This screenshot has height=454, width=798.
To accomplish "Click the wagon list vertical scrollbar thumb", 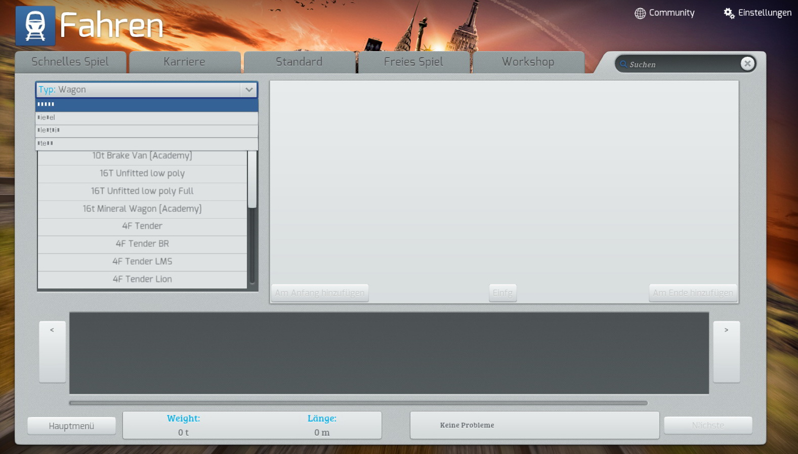I will (252, 179).
